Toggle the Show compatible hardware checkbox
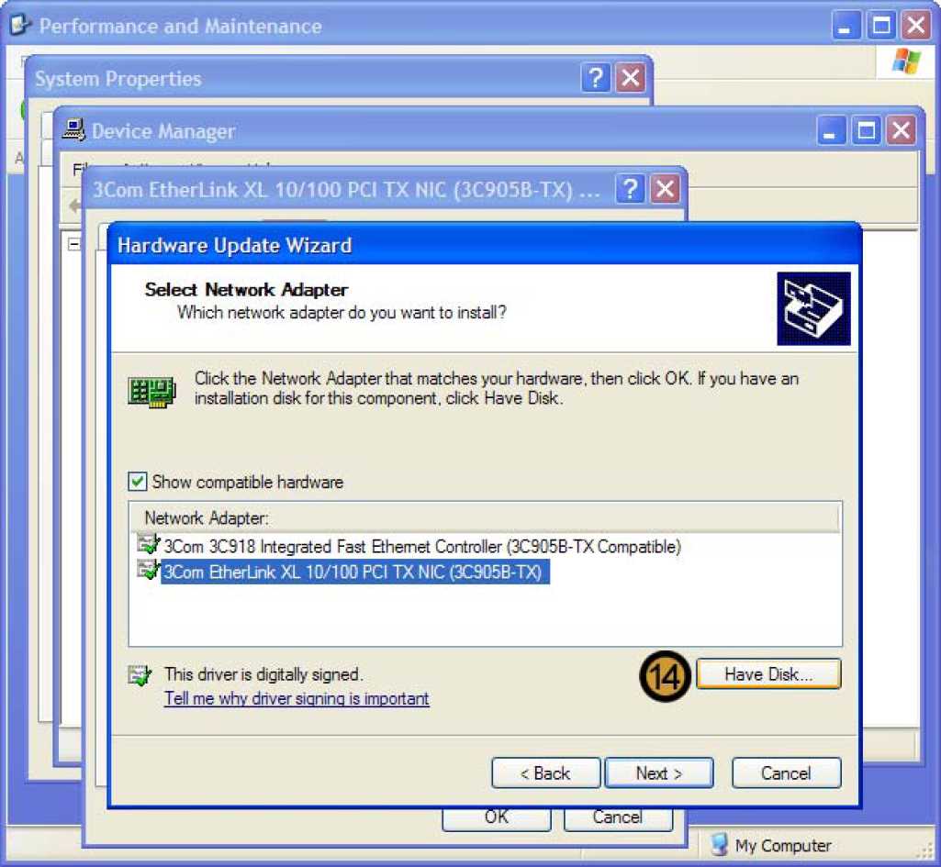This screenshot has height=867, width=941. pyautogui.click(x=138, y=482)
